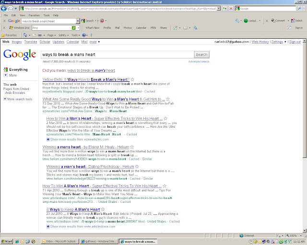Click the browser Forward arrow button
Screen dimensions: 307x245
tap(11, 9)
